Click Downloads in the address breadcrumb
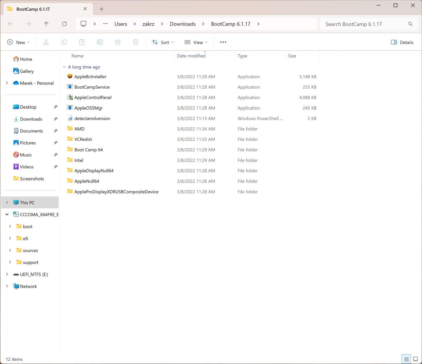This screenshot has height=364, width=422. [x=183, y=24]
